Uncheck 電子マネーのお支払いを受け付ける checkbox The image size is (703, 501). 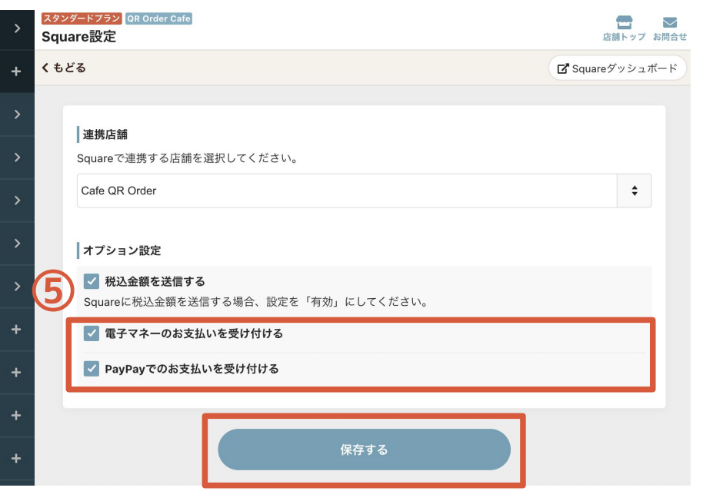[92, 333]
